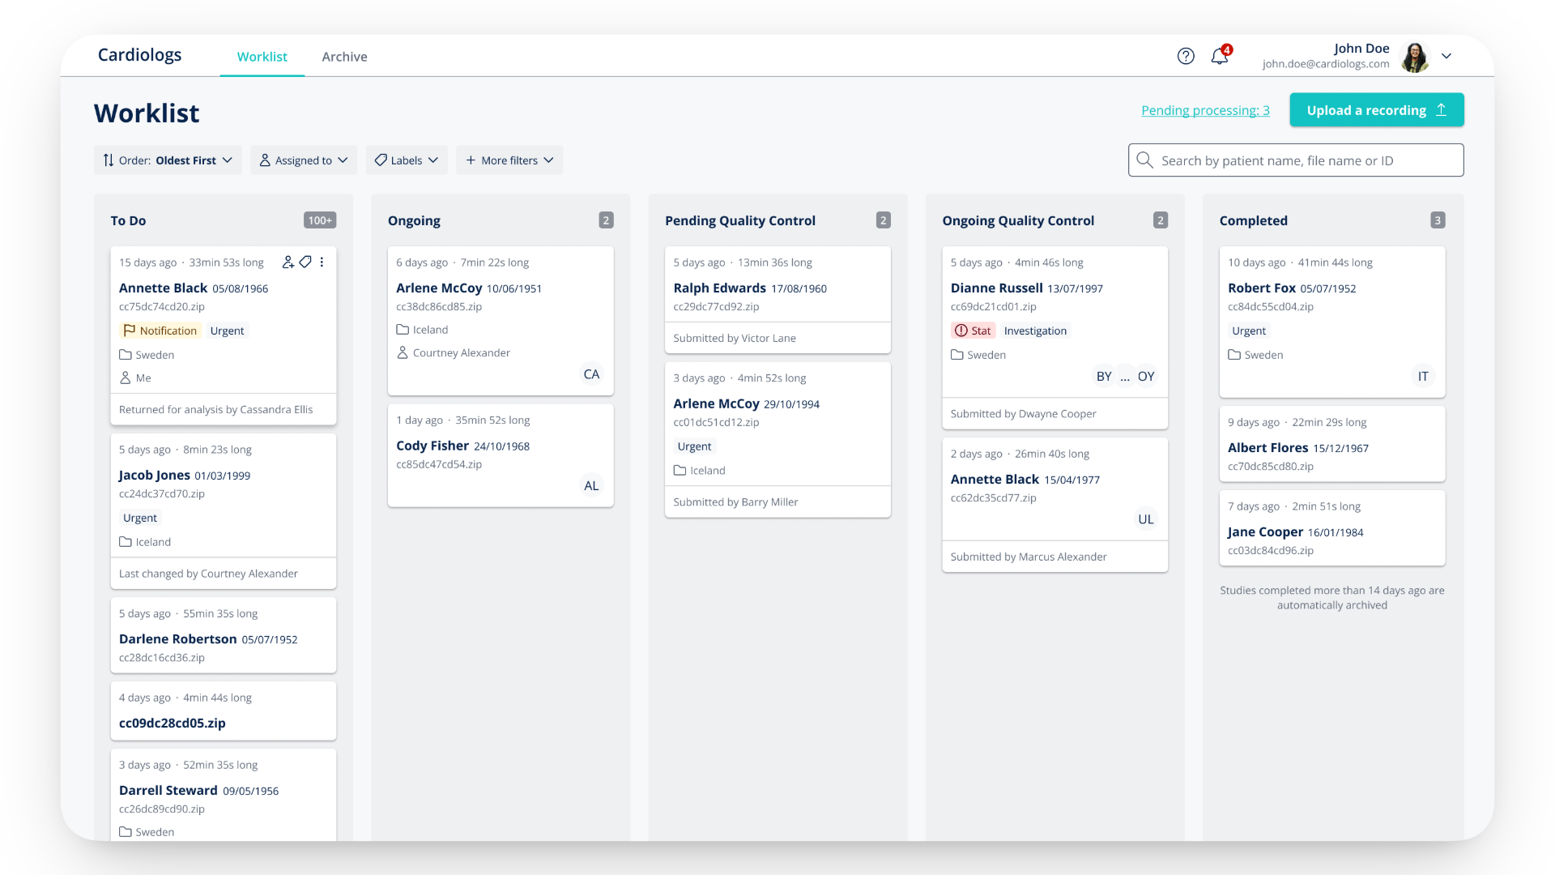Click Upload a recording button

[x=1376, y=110]
